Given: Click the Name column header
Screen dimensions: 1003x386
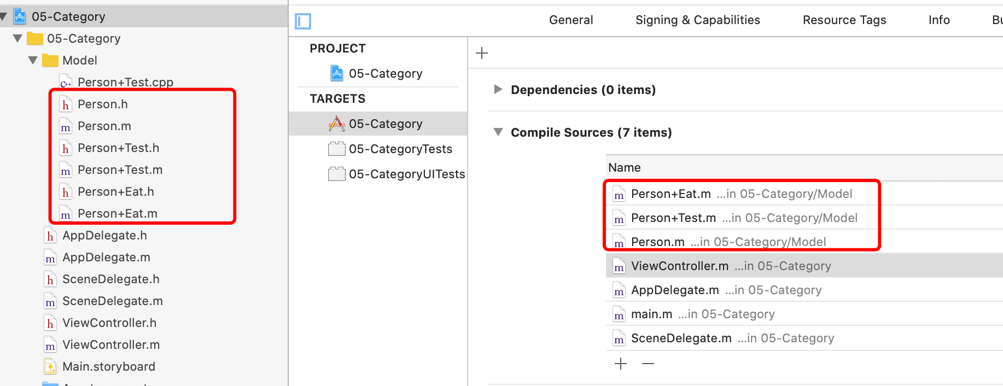Looking at the screenshot, I should (625, 168).
